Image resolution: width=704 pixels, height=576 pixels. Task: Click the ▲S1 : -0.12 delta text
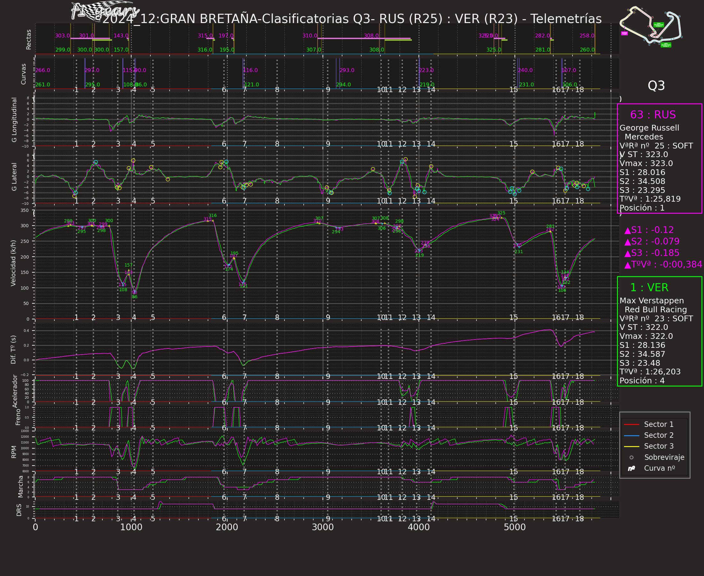click(649, 230)
